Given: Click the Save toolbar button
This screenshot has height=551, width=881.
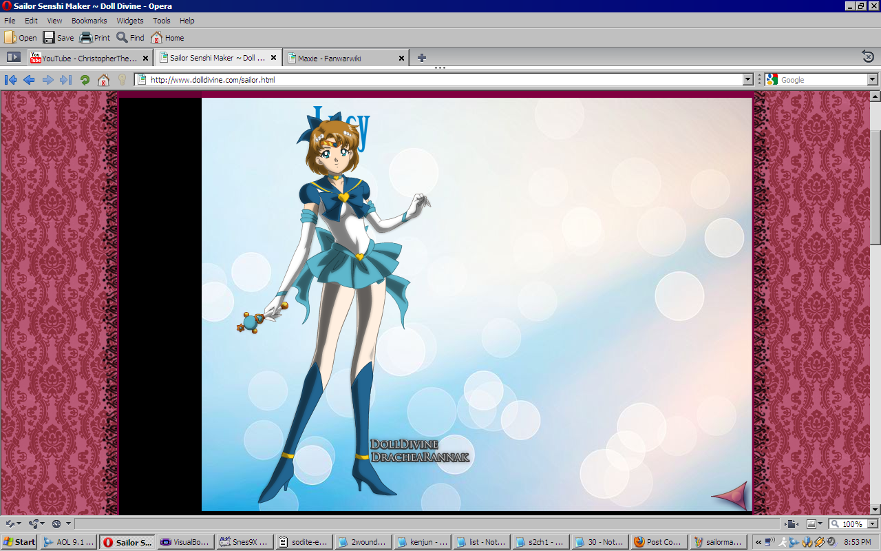Looking at the screenshot, I should 59,38.
